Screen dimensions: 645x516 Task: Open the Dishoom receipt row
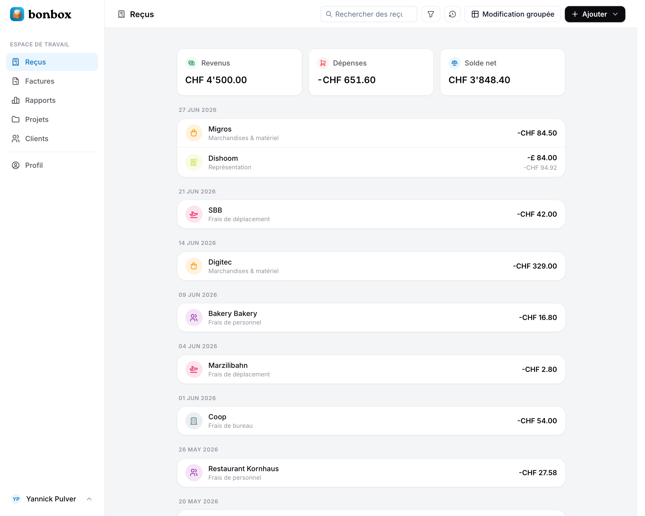point(371,162)
